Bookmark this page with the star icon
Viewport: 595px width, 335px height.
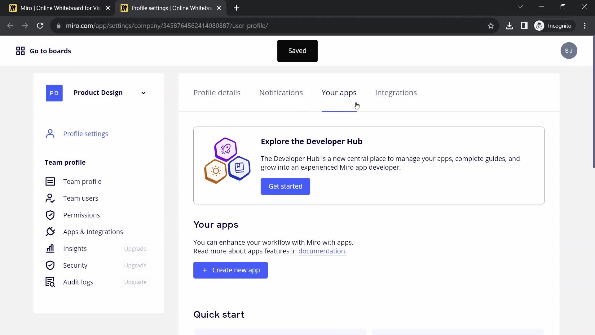pyautogui.click(x=491, y=26)
